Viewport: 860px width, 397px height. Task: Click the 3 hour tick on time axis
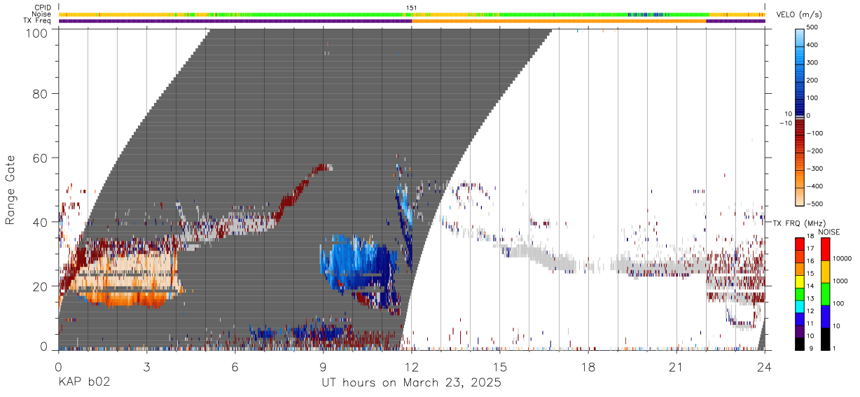pos(146,368)
